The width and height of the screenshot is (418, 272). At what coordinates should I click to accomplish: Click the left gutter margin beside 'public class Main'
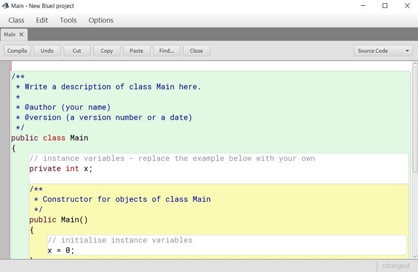pyautogui.click(x=5, y=138)
